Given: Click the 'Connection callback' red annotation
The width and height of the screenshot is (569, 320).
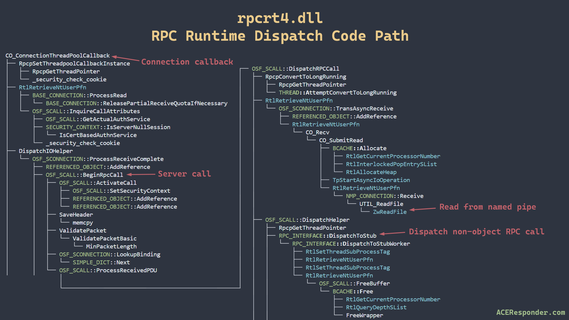Looking at the screenshot, I should point(187,62).
